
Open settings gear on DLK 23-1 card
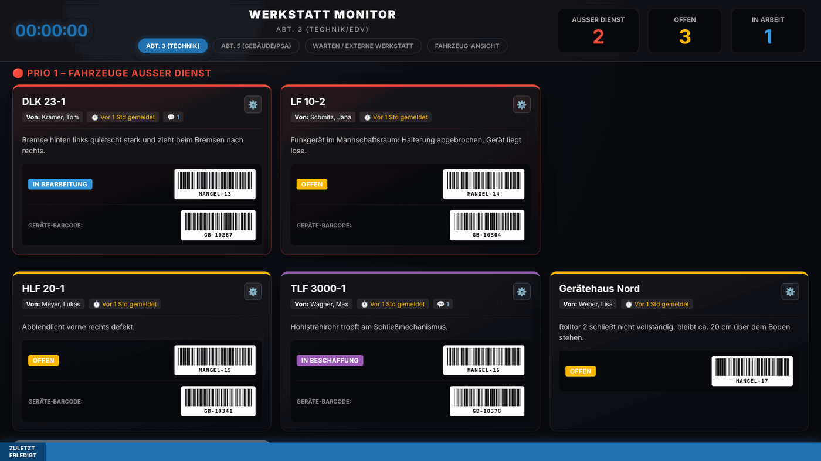pyautogui.click(x=253, y=105)
